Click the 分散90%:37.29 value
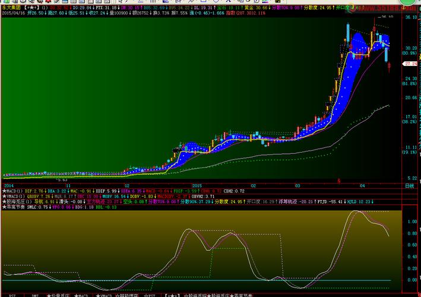This screenshot has height=297, width=421. coord(195,202)
